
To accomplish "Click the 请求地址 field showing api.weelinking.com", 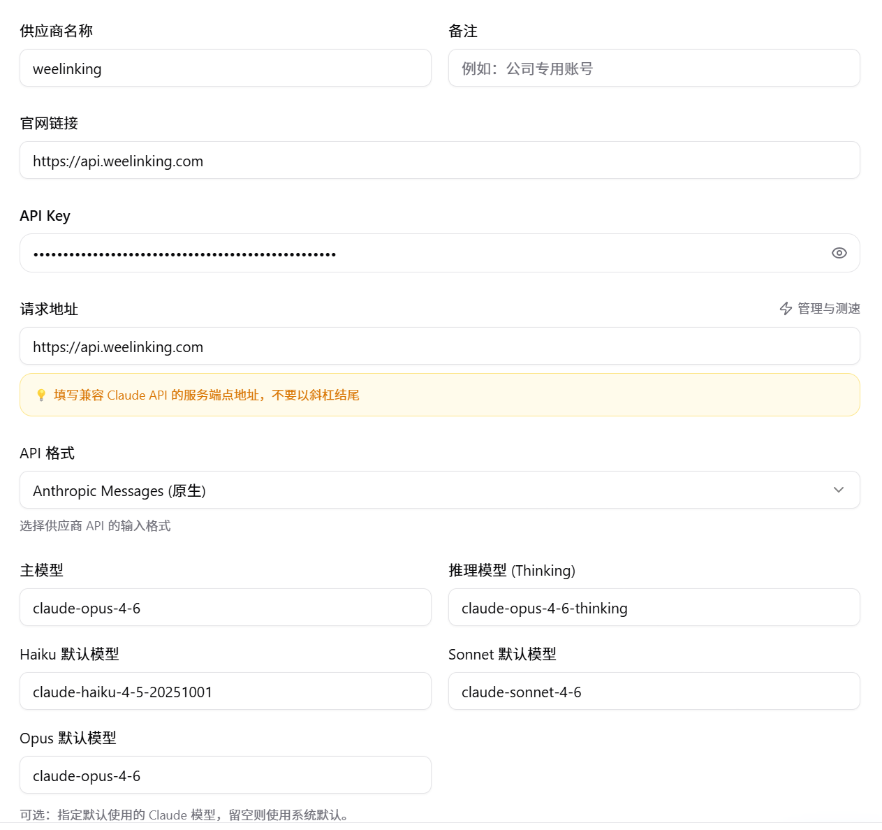I will 440,346.
